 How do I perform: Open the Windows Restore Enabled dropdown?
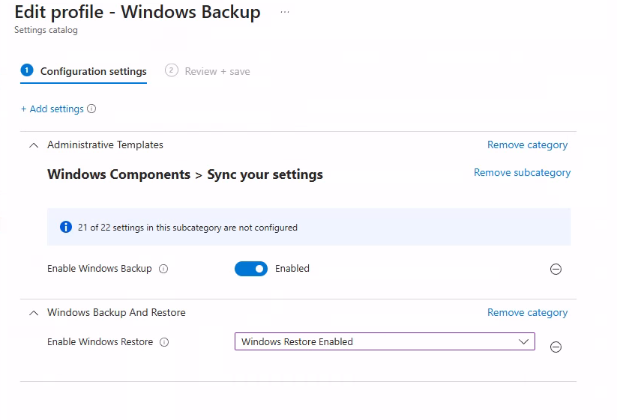click(385, 341)
